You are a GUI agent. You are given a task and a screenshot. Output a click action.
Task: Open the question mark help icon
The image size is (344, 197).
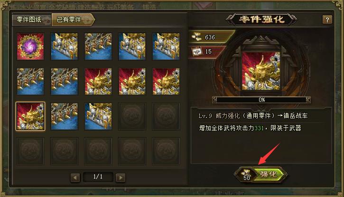point(327,20)
